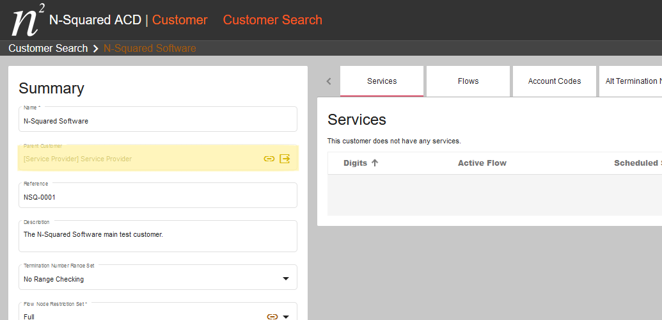Screen dimensions: 662x320
Task: Click the exit-arrow icon in Parent Customer field
Action: pyautogui.click(x=285, y=159)
